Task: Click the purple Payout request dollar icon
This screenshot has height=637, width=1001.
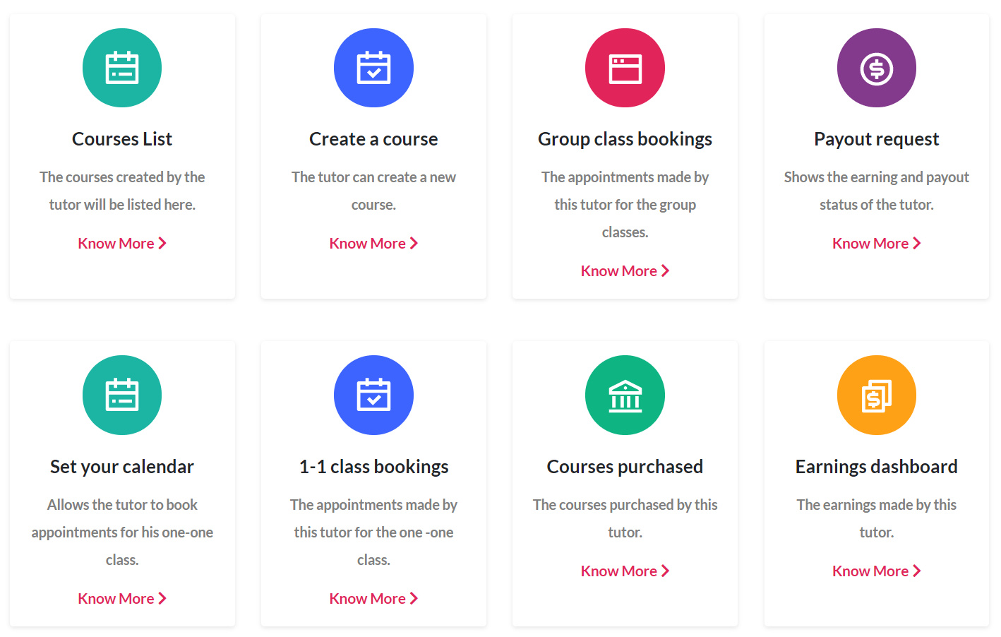Action: (877, 68)
